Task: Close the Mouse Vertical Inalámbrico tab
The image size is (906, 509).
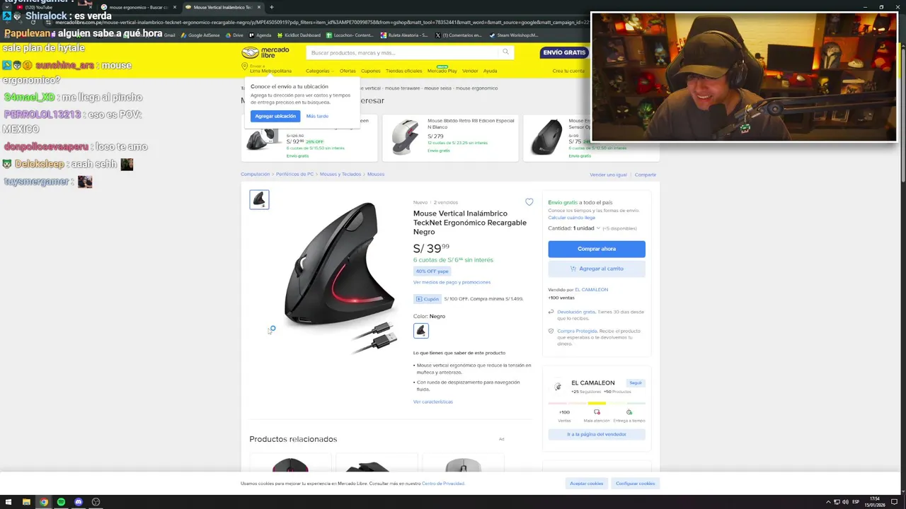Action: pos(259,7)
